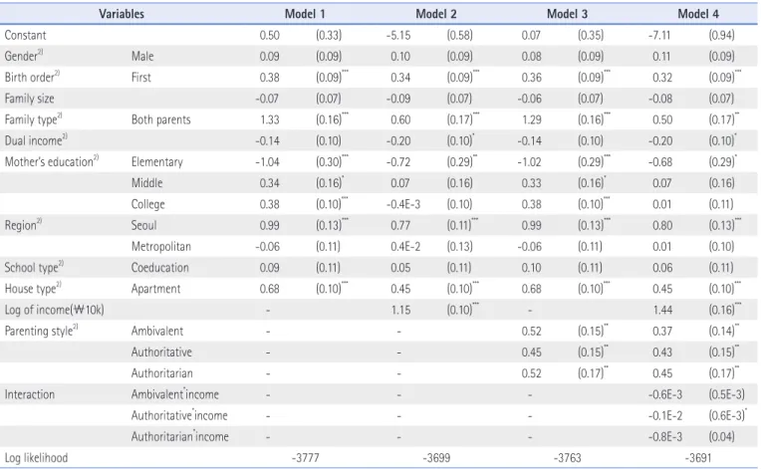Click the log income coefficient 1.15
The height and width of the screenshot is (469, 761).
point(400,310)
